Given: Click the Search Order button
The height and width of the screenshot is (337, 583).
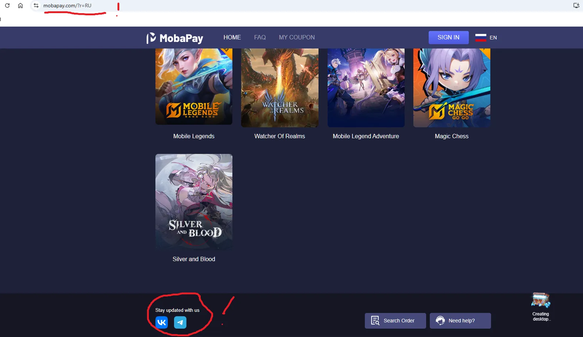Looking at the screenshot, I should point(395,321).
